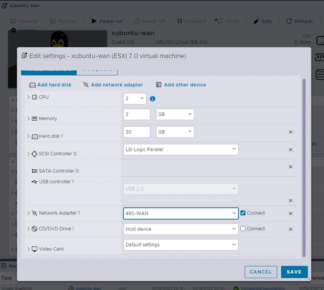Screen dimensions: 324x290
Task: Click the Video Card monitor icon
Action: point(35,249)
